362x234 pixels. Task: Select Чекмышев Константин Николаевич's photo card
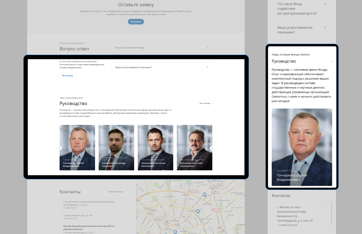[x=155, y=148]
